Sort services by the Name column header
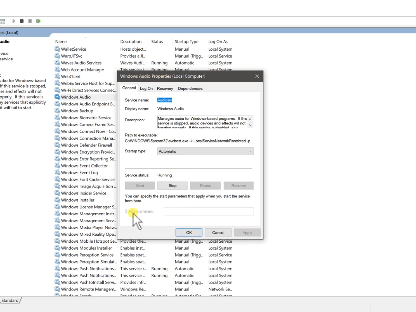Image resolution: width=416 pixels, height=312 pixels. [x=61, y=42]
